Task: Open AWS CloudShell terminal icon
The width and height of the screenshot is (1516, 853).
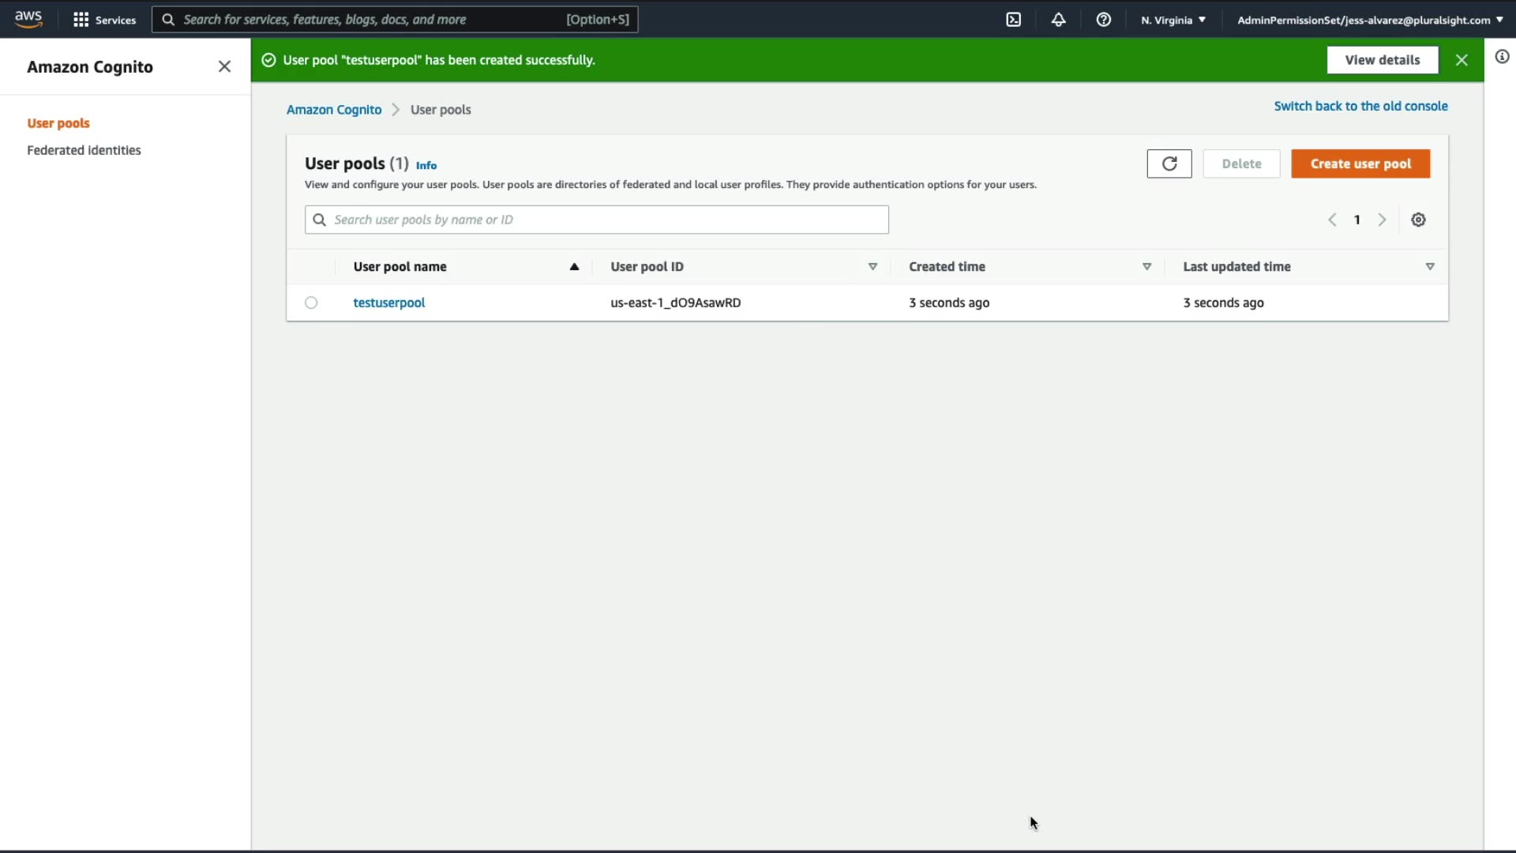Action: tap(1014, 20)
